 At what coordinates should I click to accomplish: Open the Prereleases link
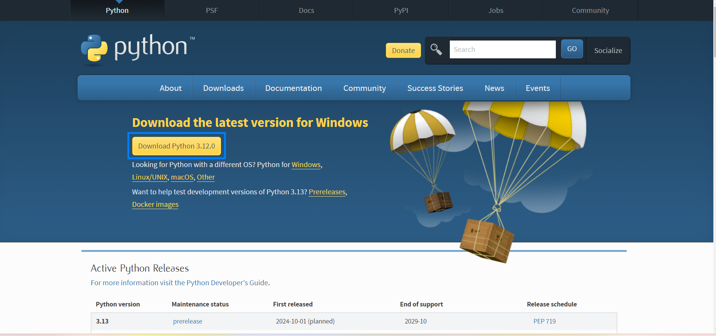coord(327,192)
